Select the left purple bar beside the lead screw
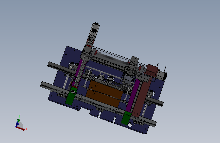This screenshot has width=220, height=143. pos(78,70)
